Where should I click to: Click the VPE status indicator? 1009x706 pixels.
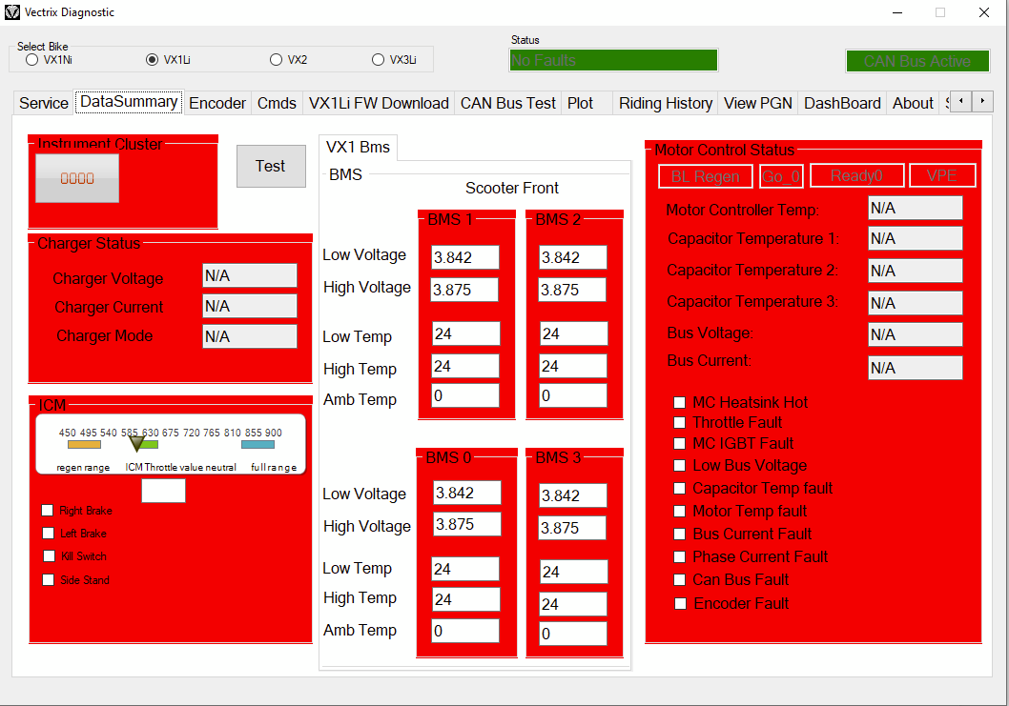coord(941,176)
